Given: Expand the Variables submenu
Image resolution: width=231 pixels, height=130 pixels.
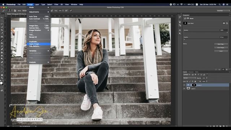Looking at the screenshot, I should (x=39, y=51).
